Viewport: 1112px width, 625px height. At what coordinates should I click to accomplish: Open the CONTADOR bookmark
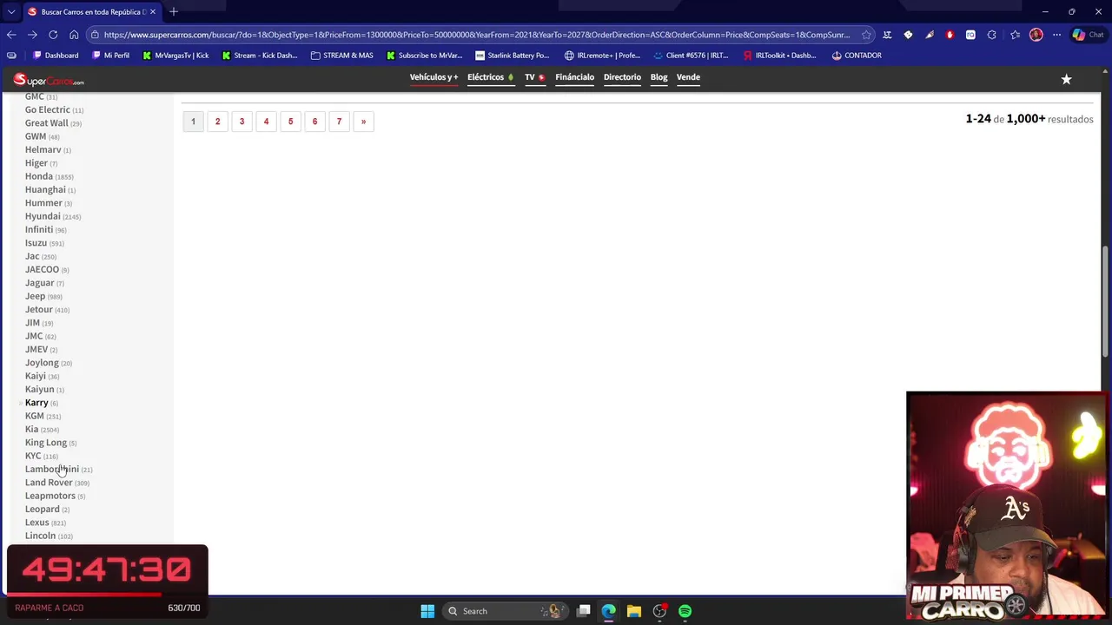(857, 56)
